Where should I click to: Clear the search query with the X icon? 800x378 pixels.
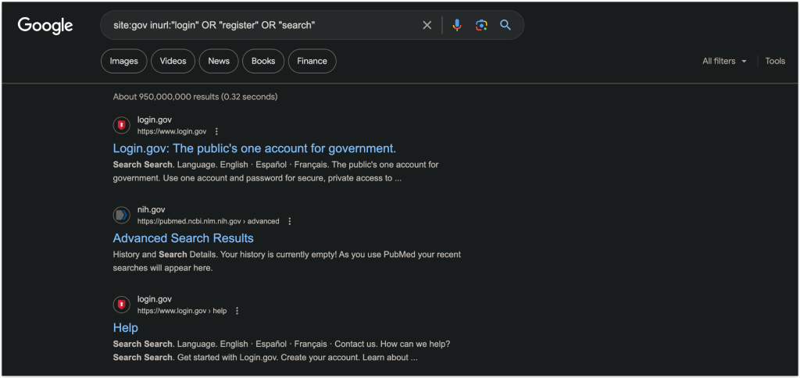click(x=427, y=25)
